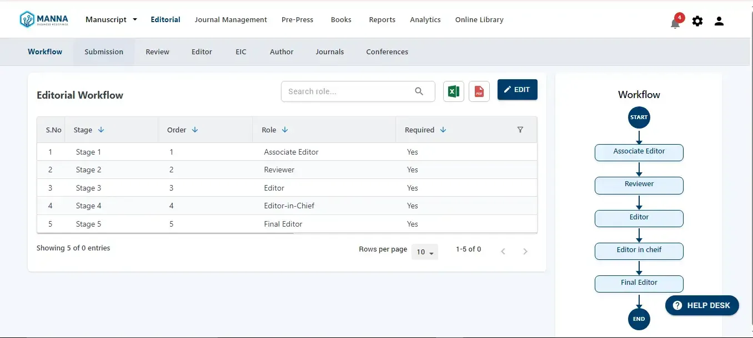Sort by Order column arrow

click(195, 130)
